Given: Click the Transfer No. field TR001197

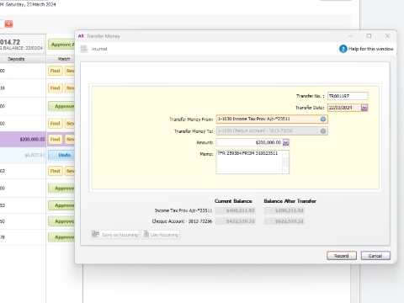Looking at the screenshot, I should coord(348,96).
